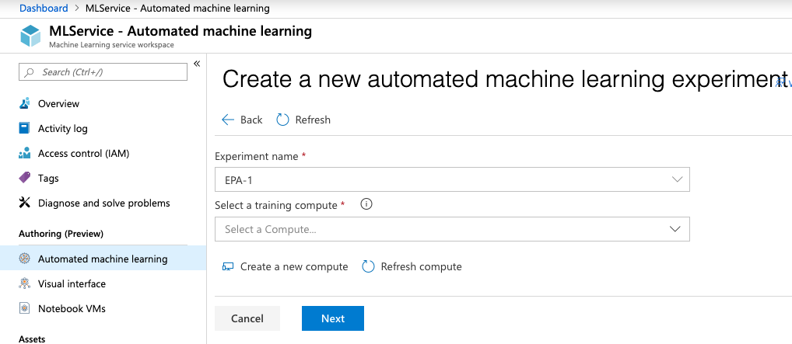The image size is (792, 344).
Task: Click the Cancel button
Action: (x=247, y=318)
